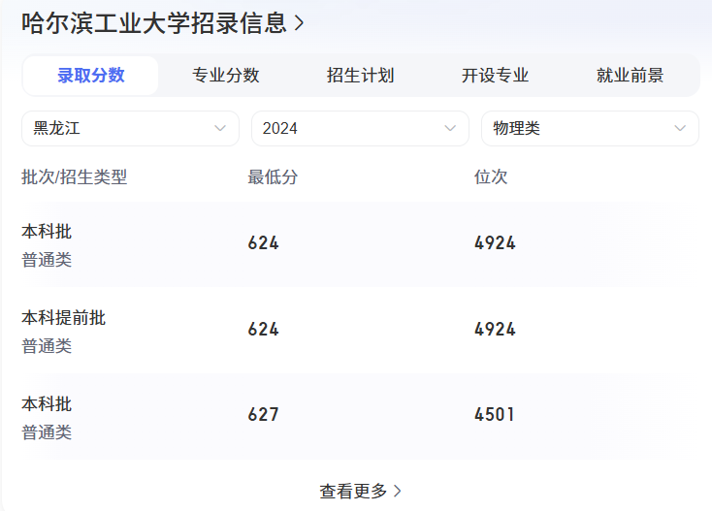This screenshot has height=511, width=712.
Task: Click the arrow icon beside 招录信息 title
Action: click(x=299, y=23)
